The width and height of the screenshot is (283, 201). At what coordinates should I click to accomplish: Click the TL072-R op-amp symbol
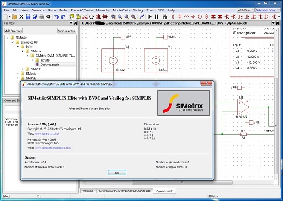tap(243, 107)
